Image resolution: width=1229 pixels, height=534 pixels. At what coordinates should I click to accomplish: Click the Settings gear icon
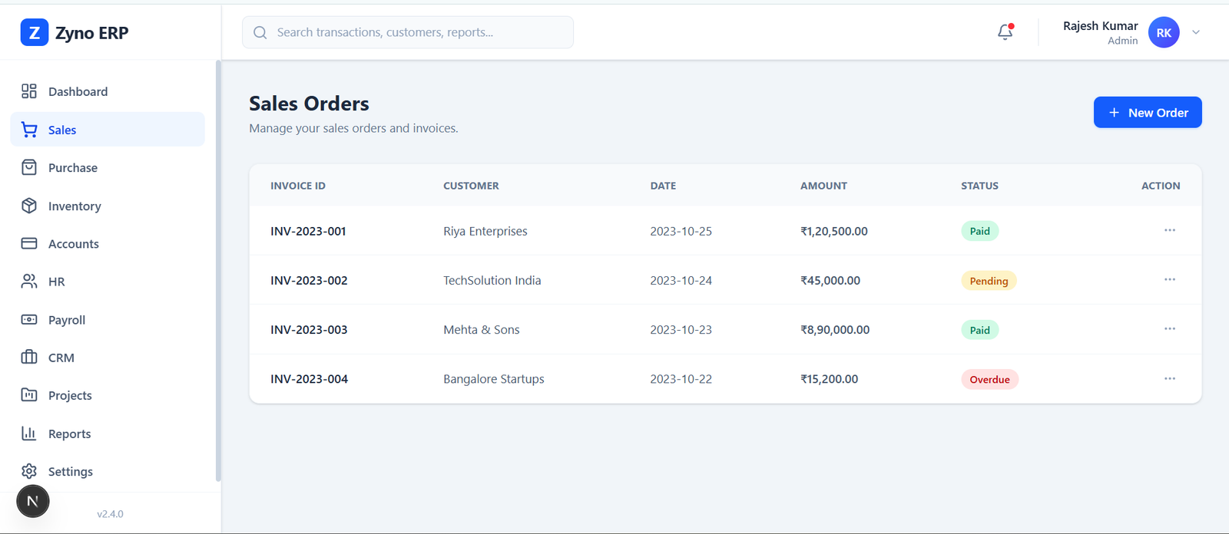point(29,471)
